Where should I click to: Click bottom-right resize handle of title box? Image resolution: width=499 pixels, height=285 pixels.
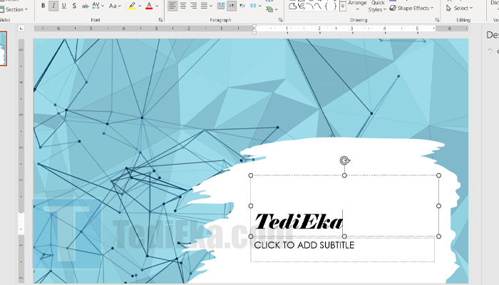439,237
